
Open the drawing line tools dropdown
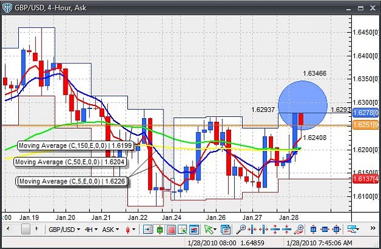(x=352, y=229)
